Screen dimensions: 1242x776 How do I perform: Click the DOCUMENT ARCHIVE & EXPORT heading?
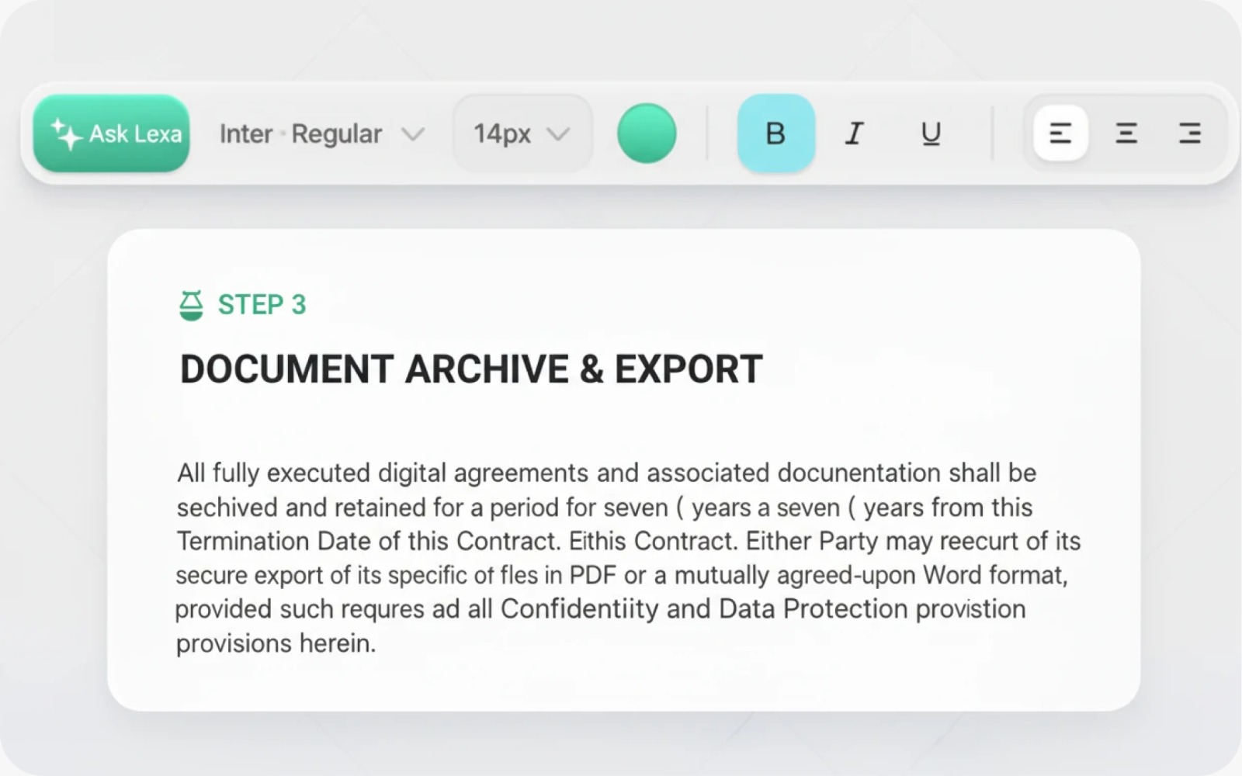[x=470, y=369]
